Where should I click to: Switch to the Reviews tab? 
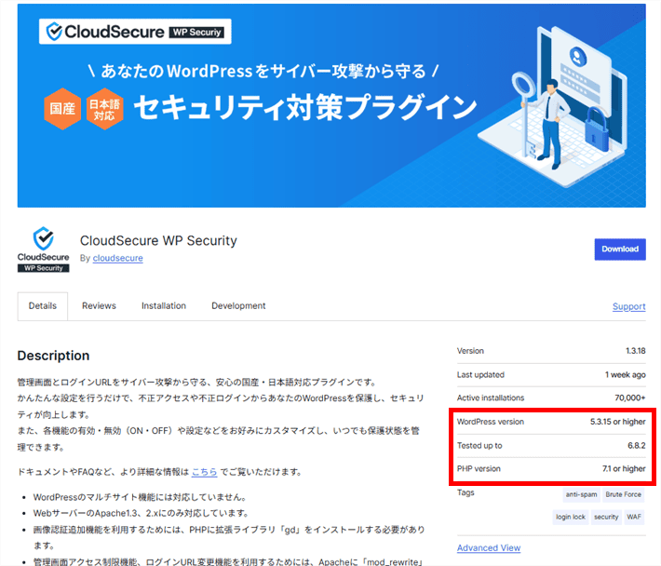(x=99, y=306)
